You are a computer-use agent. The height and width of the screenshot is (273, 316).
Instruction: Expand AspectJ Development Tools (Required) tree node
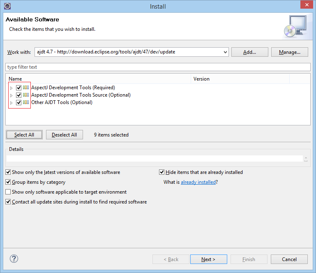coord(11,88)
